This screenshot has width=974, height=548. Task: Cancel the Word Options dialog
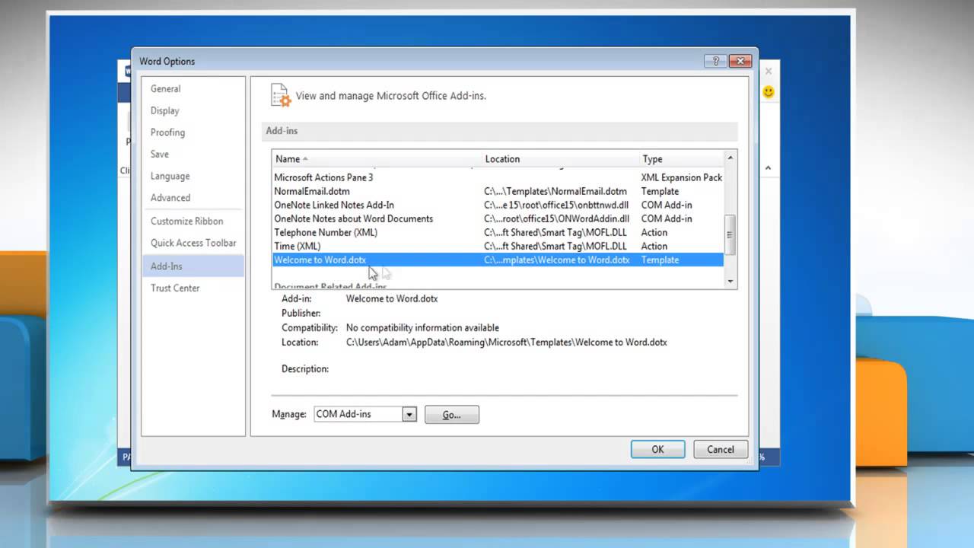click(x=720, y=449)
